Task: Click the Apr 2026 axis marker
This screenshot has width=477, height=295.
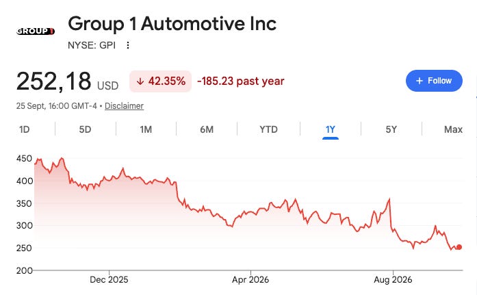Action: click(250, 279)
